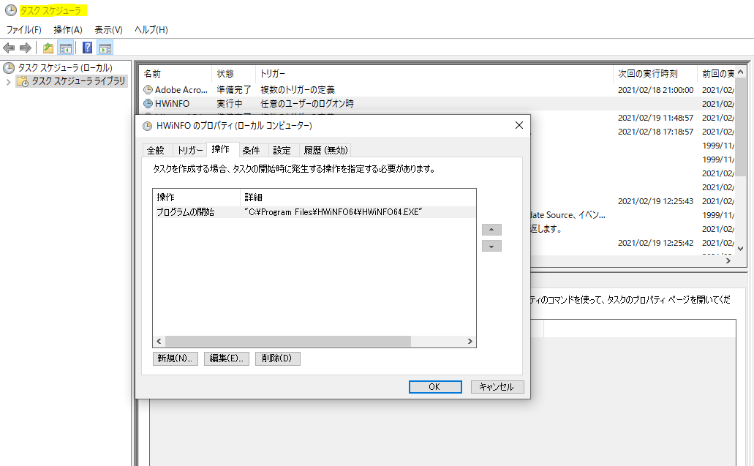
Task: Click the task list vertical scrollbar thumb
Action: tap(741, 127)
